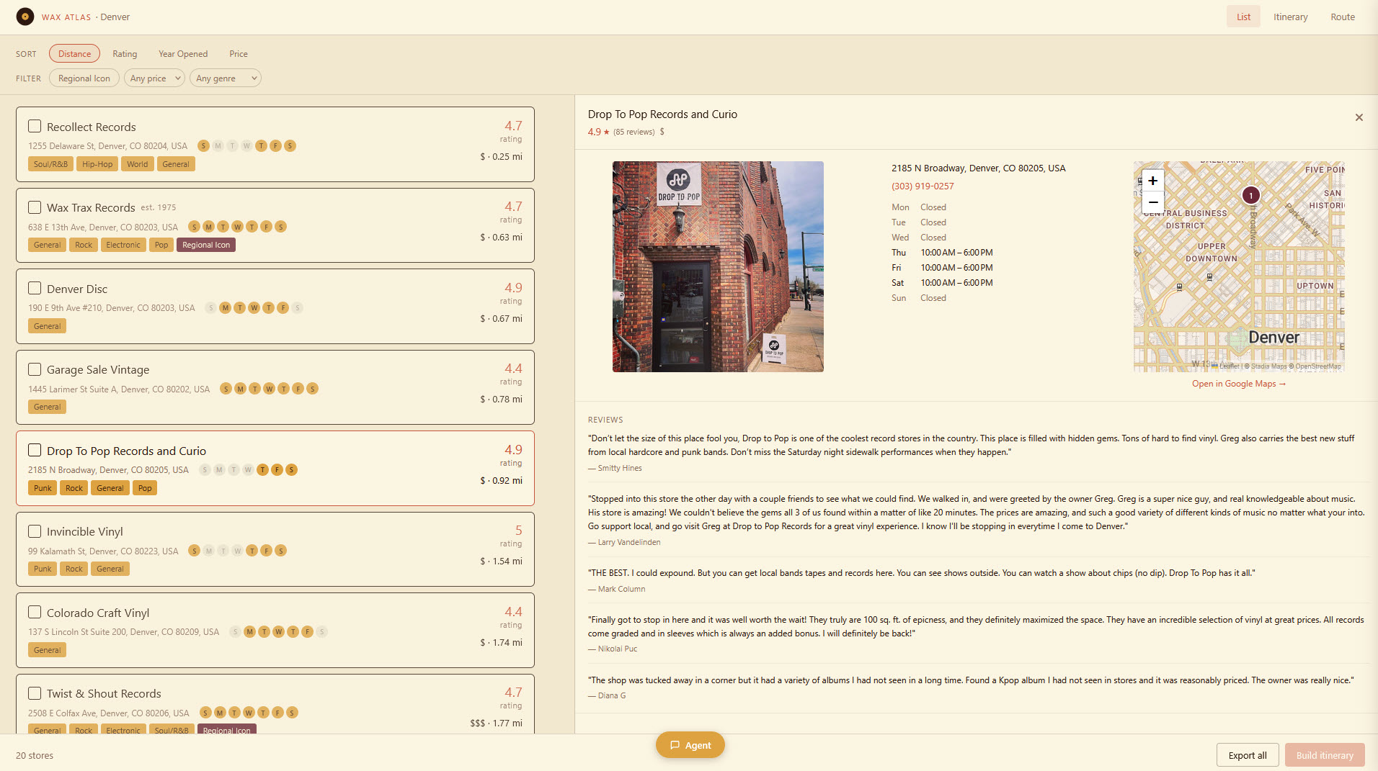Click Export all button
The image size is (1378, 771).
coord(1248,755)
